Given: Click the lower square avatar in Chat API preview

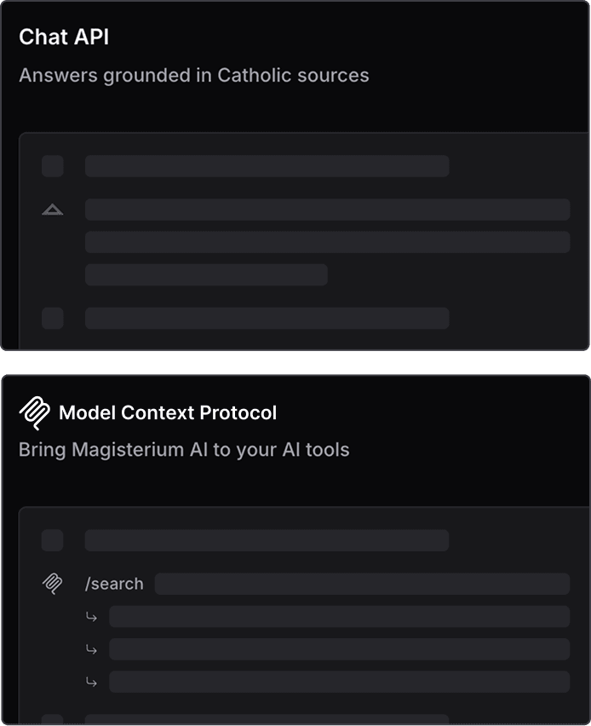Looking at the screenshot, I should pos(53,319).
